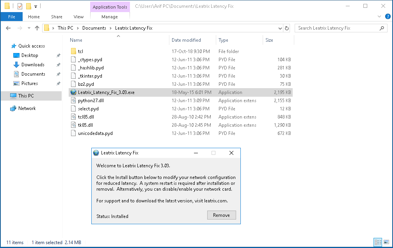Click the Properties quick access toolbar icon
The image size is (393, 248).
click(20, 6)
